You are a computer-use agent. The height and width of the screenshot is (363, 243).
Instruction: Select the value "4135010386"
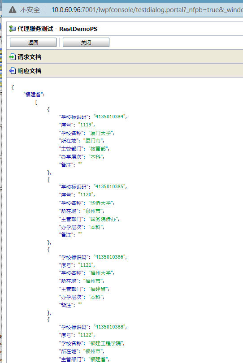coord(109,257)
